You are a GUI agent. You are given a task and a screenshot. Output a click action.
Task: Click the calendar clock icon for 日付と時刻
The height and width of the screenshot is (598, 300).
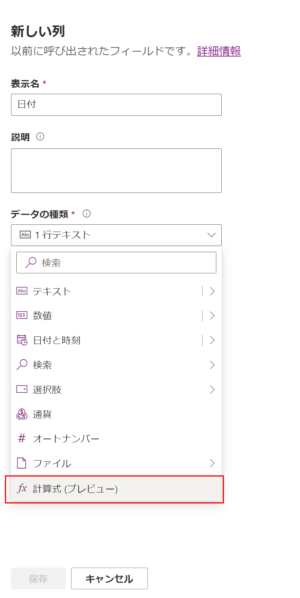[x=22, y=340]
